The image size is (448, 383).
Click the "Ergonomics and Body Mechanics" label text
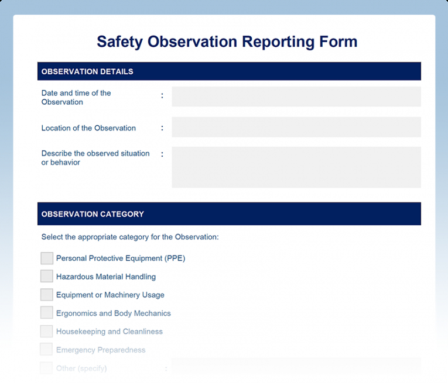pyautogui.click(x=113, y=313)
